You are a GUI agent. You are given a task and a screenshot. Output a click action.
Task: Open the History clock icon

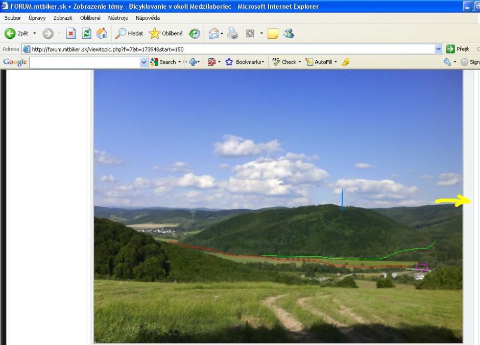[x=195, y=34]
